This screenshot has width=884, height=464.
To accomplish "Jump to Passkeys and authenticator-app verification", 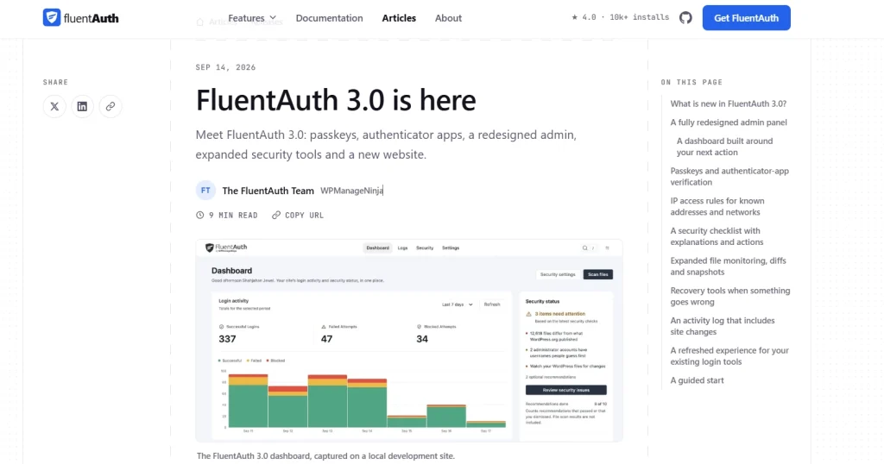I will click(x=729, y=176).
